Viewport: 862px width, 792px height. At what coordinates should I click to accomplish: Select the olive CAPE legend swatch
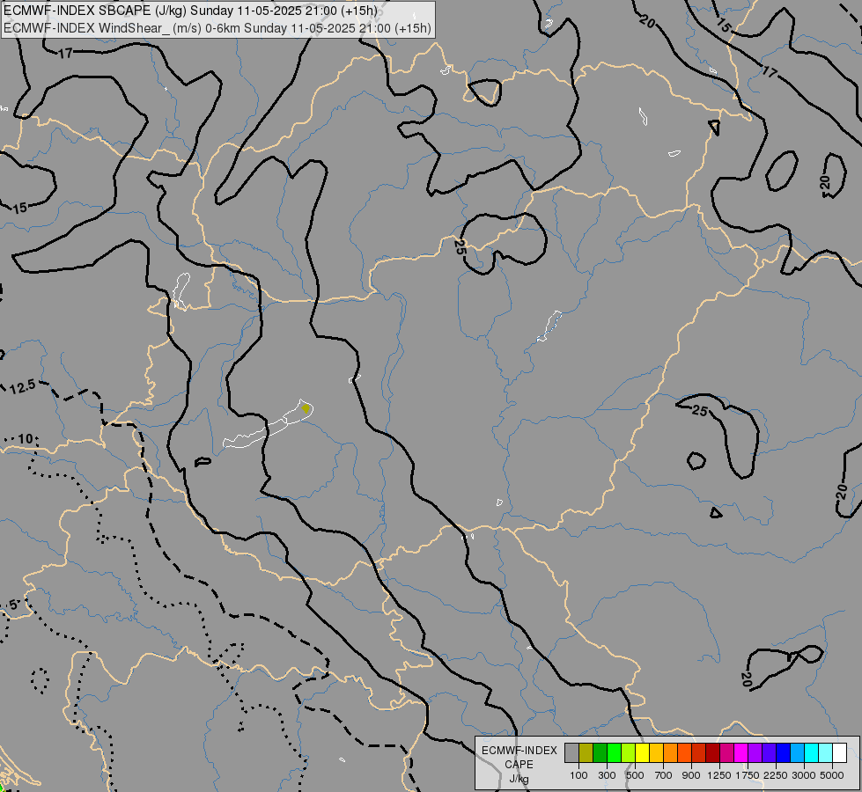[x=586, y=752]
